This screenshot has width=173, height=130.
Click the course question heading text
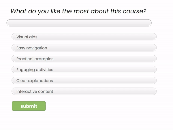pyautogui.click(x=78, y=11)
